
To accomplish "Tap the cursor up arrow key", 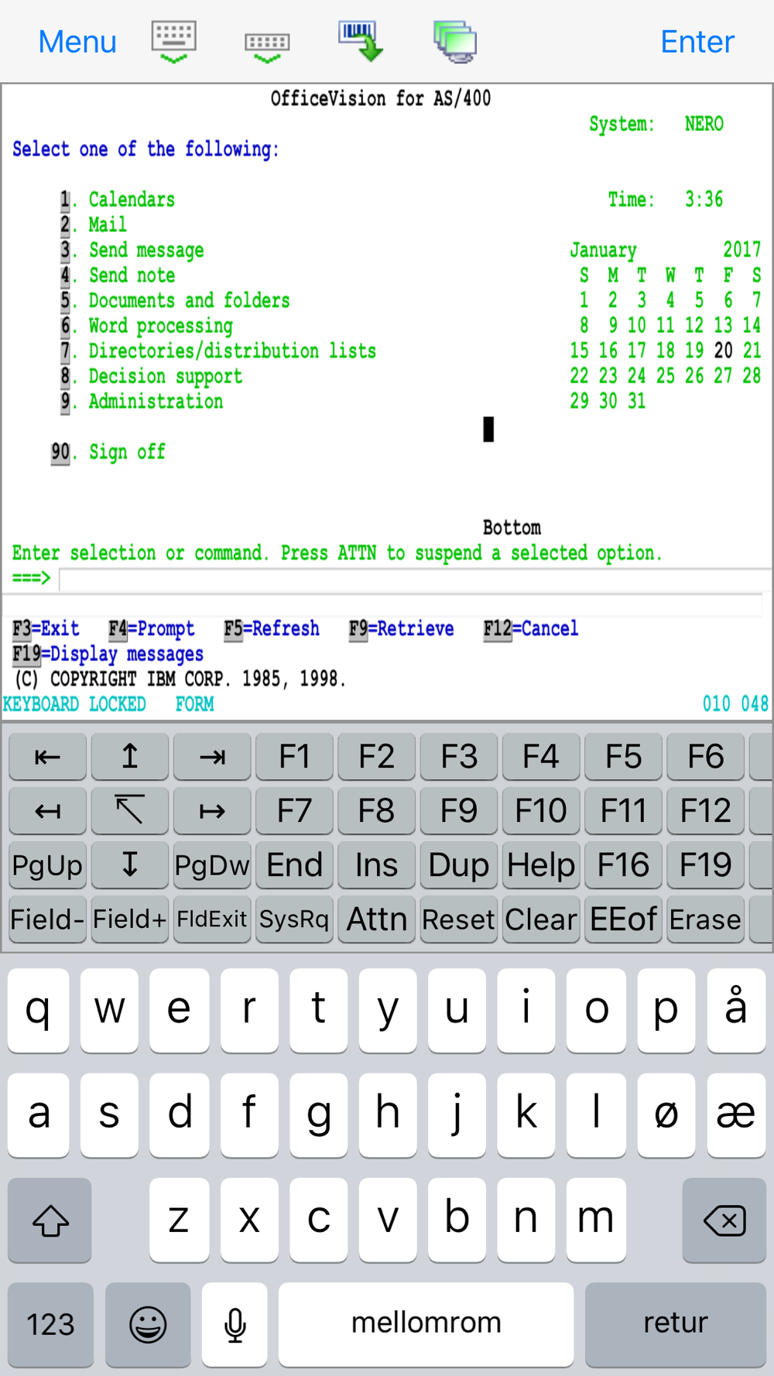I will (x=130, y=757).
